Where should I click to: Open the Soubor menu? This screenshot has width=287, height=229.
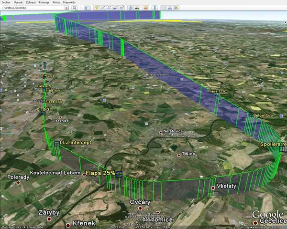[6, 2]
